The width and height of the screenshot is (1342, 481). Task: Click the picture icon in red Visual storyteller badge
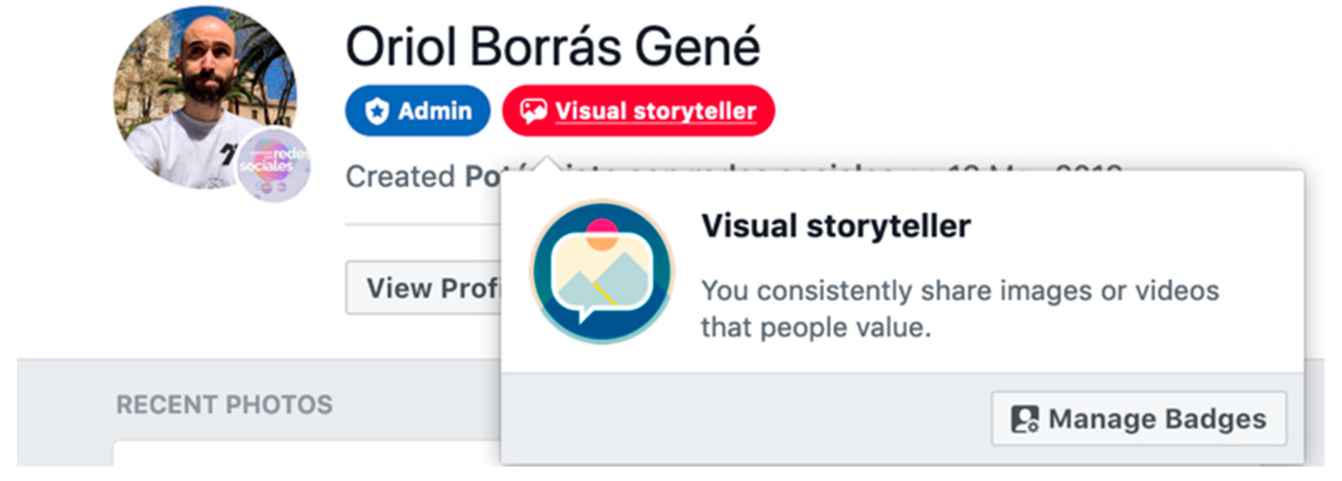pos(533,111)
